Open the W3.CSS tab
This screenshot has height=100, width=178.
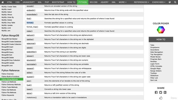point(93,2)
